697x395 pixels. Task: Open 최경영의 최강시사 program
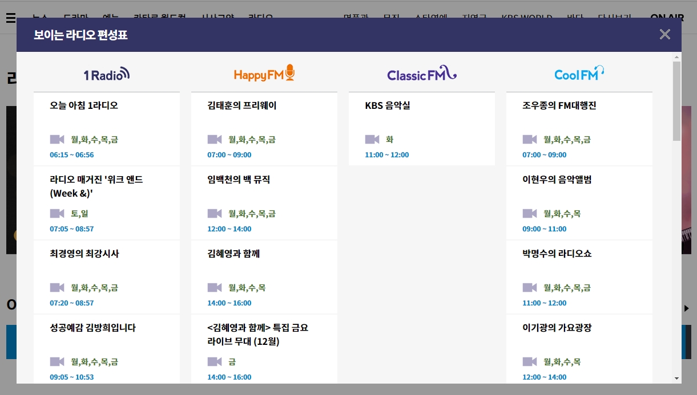tap(84, 254)
